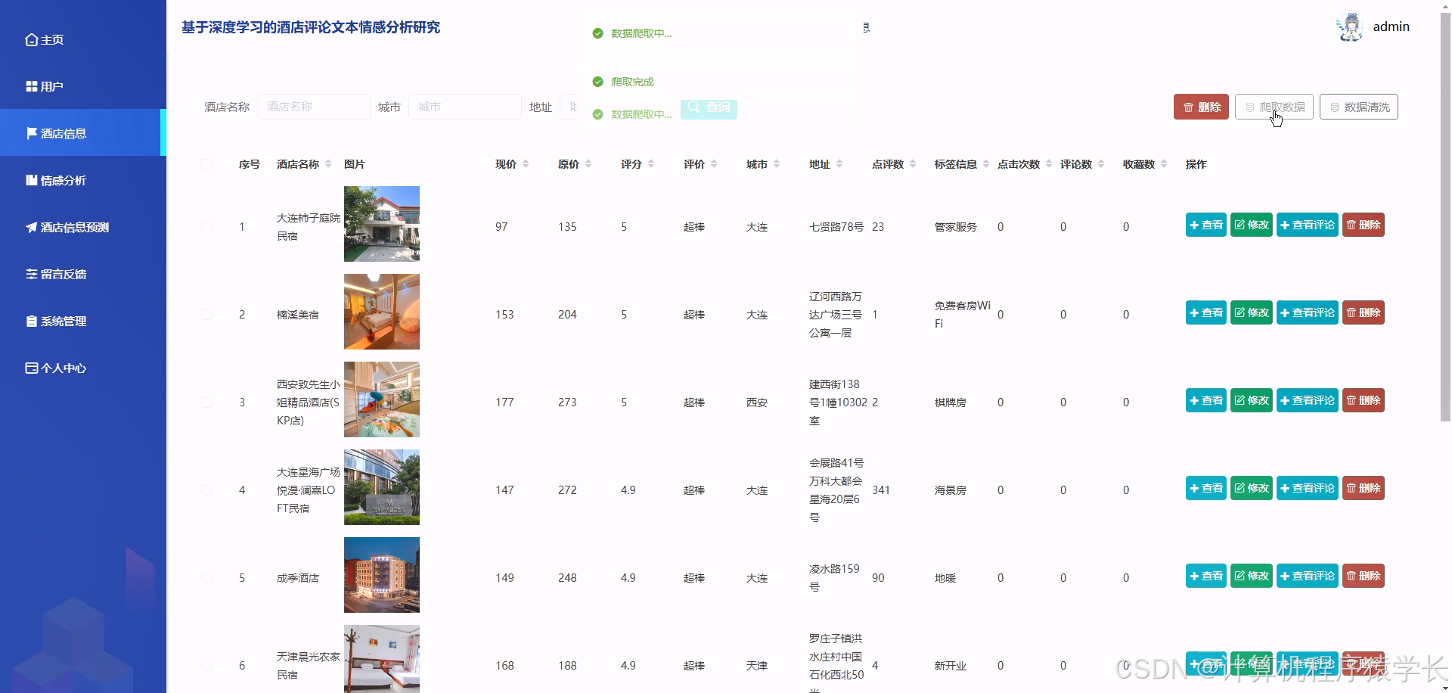This screenshot has height=693, width=1452.
Task: Click the 爬取数据 button
Action: tap(1274, 107)
